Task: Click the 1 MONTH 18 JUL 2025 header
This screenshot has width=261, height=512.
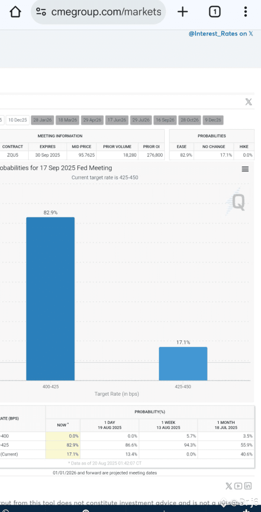Action: coord(226,425)
